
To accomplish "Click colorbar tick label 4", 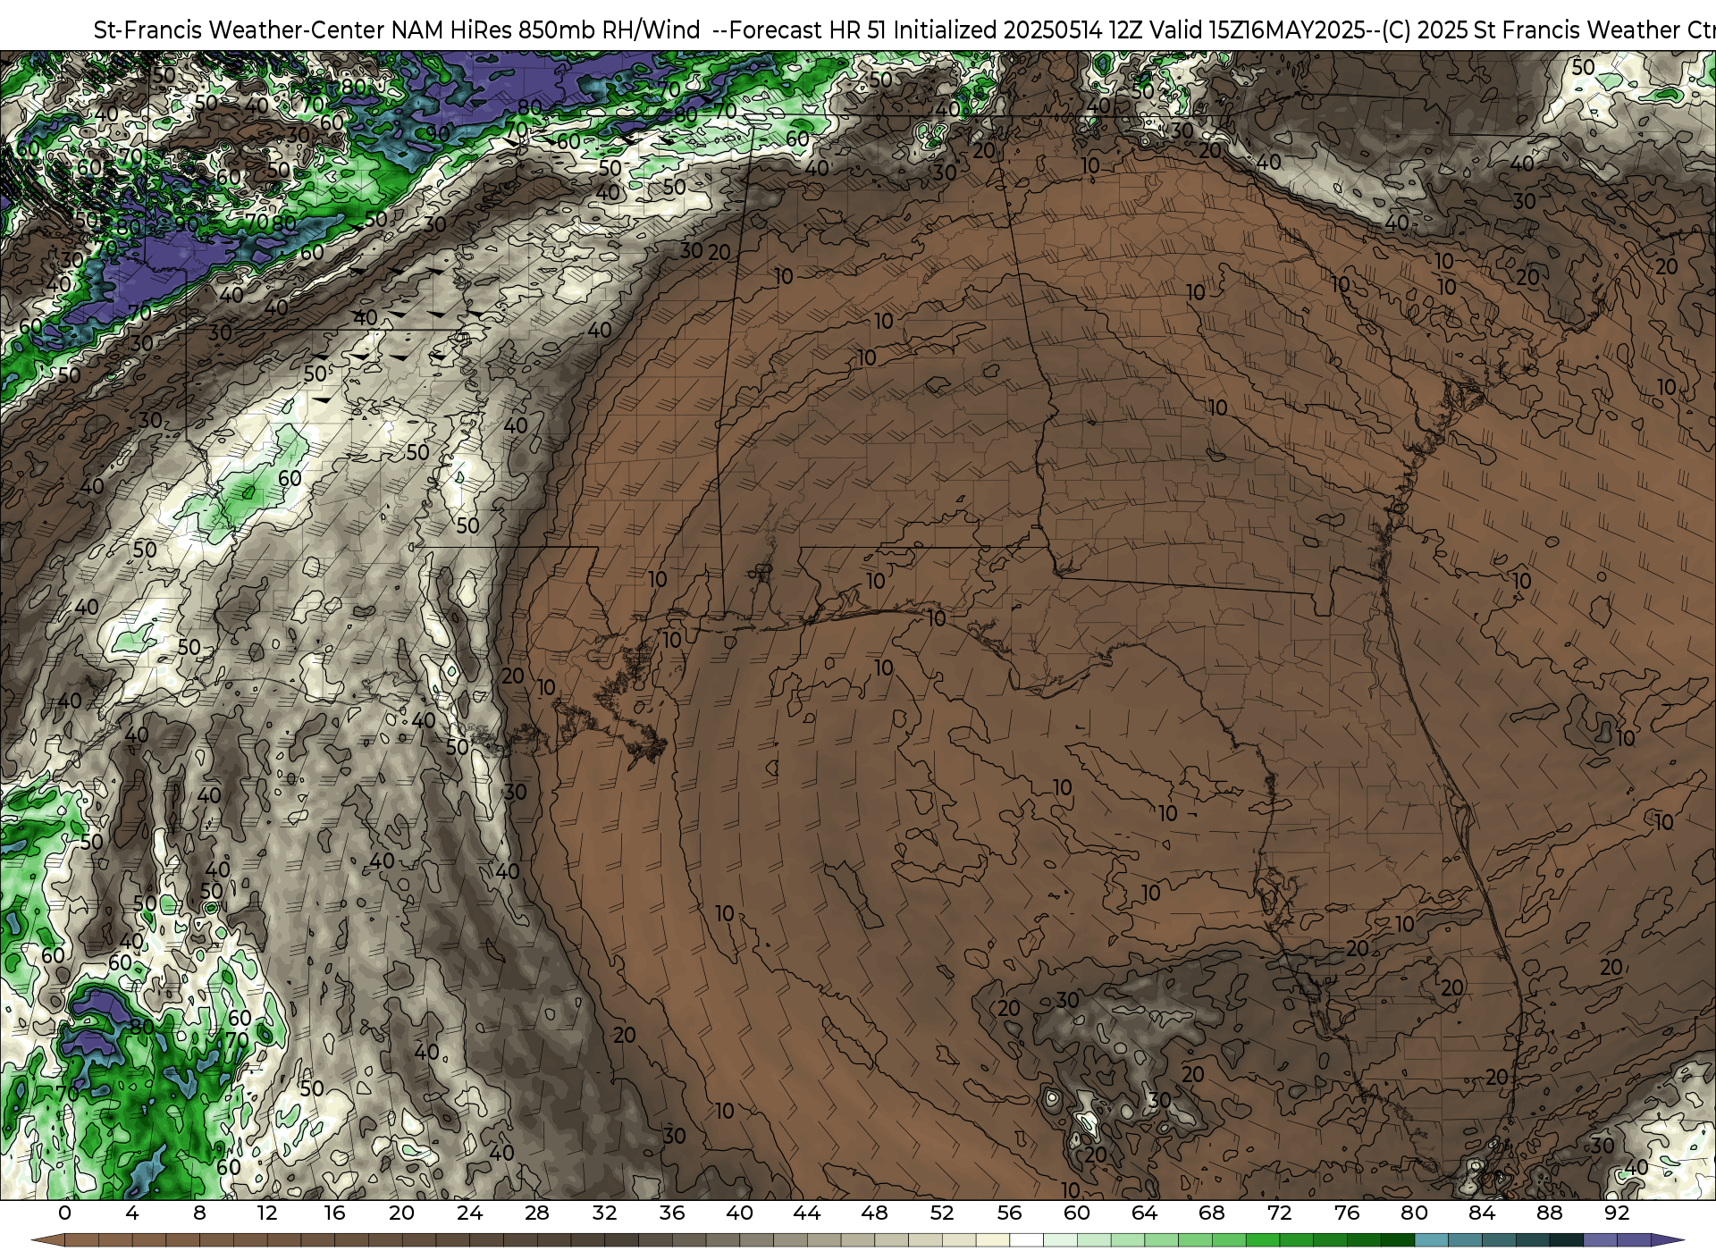I will click(x=132, y=1213).
